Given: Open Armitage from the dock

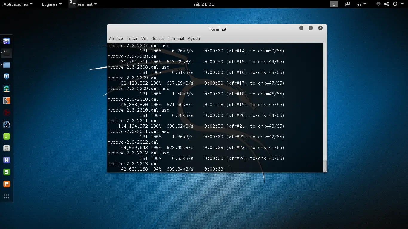Looking at the screenshot, I should (x=7, y=89).
